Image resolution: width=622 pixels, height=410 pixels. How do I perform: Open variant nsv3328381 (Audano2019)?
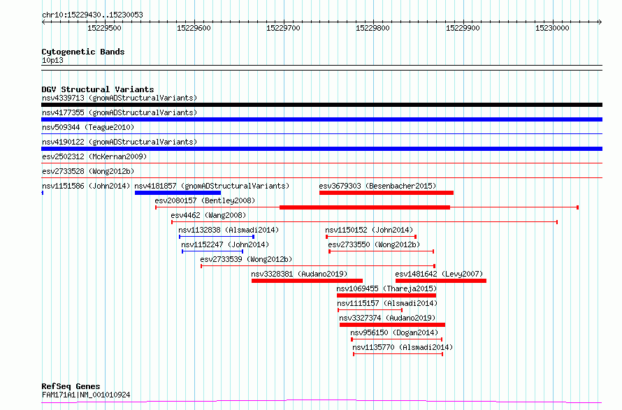299,274
